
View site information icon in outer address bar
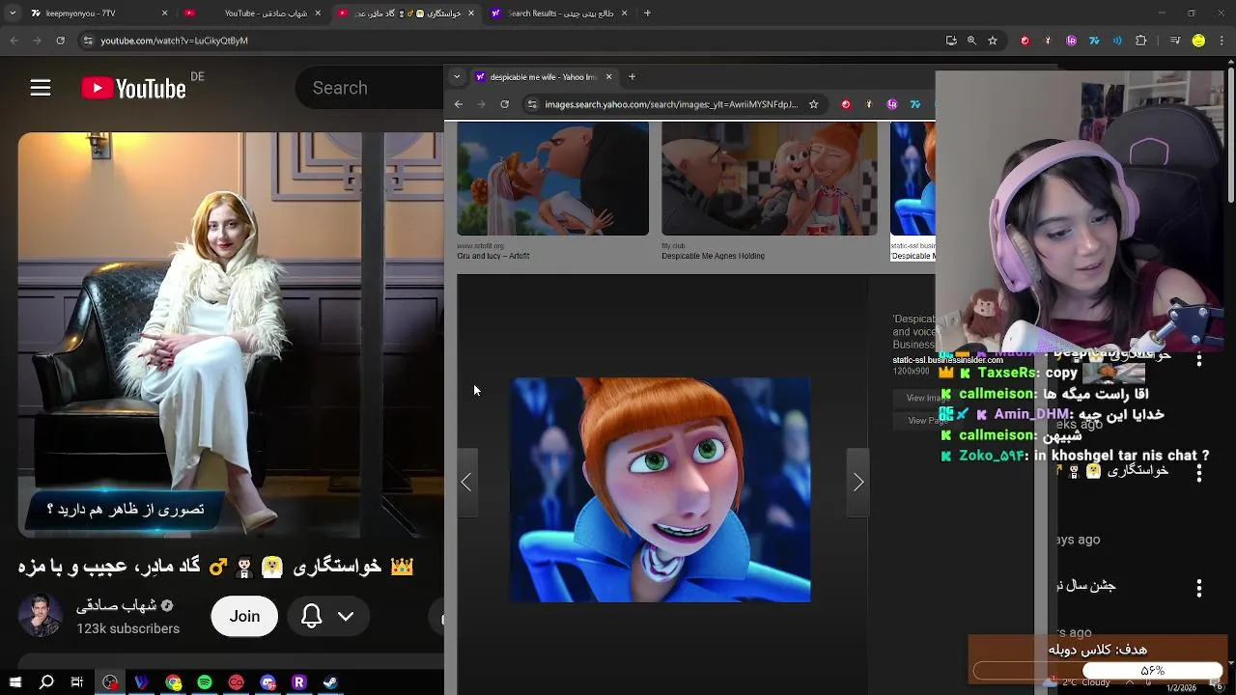point(89,41)
